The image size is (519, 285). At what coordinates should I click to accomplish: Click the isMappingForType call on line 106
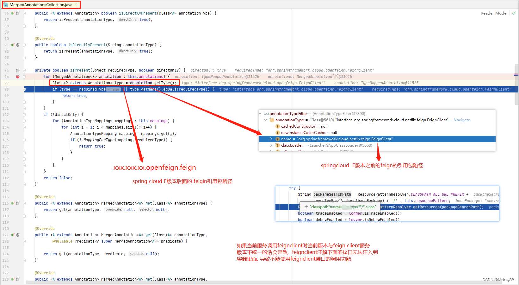pyautogui.click(x=96, y=140)
